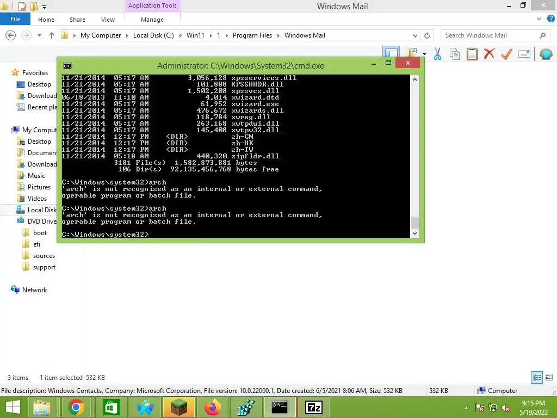Switch to the View ribbon tab

pos(108,20)
